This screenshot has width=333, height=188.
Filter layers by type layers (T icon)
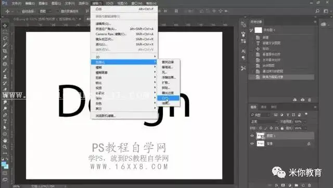[288, 115]
